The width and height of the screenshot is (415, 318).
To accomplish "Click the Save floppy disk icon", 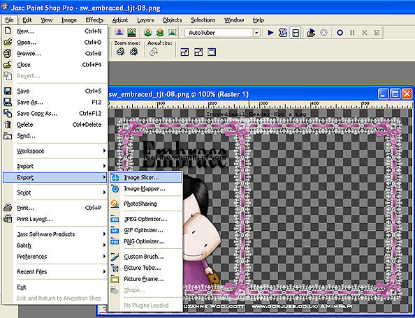I will [x=8, y=91].
